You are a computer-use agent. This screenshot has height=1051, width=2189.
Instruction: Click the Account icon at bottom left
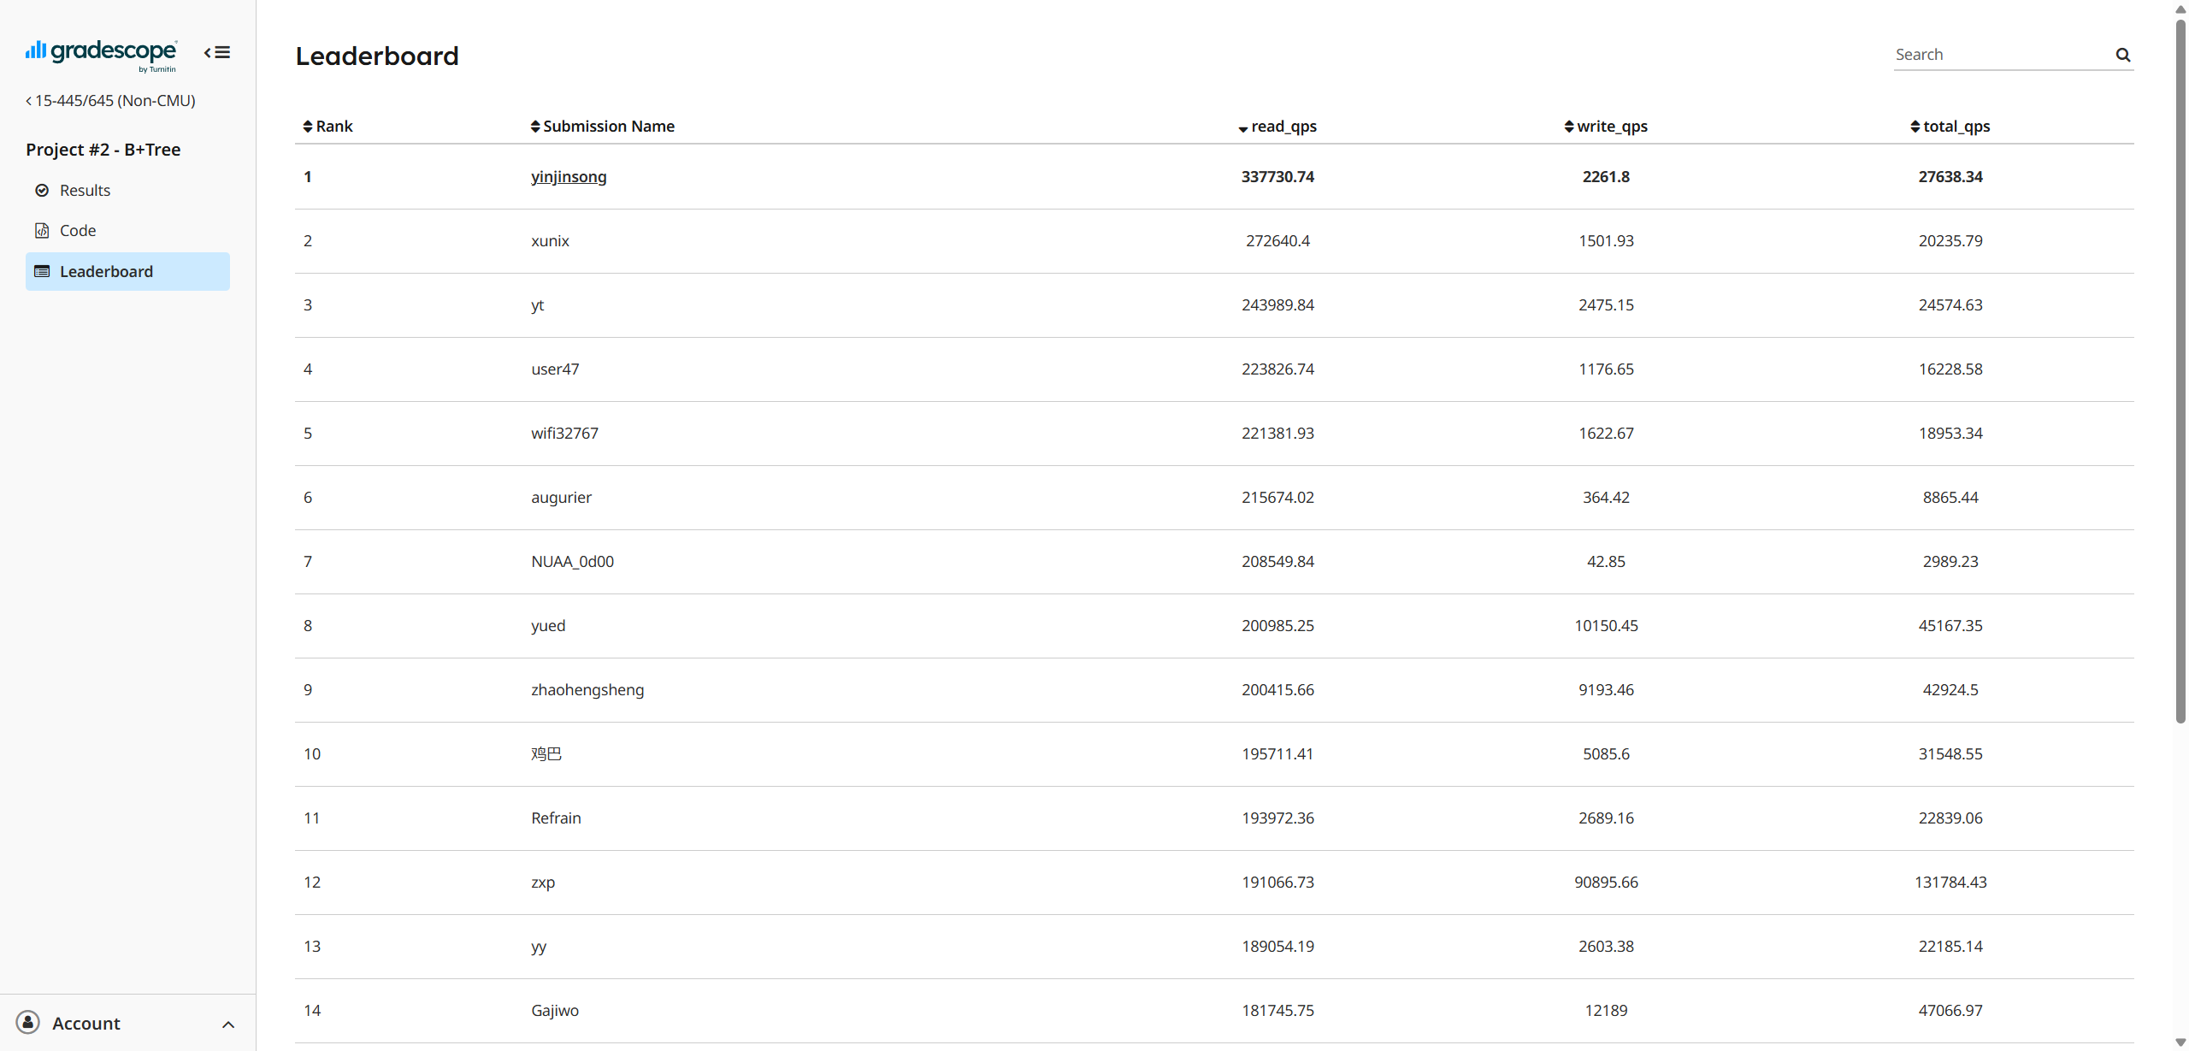[27, 1023]
